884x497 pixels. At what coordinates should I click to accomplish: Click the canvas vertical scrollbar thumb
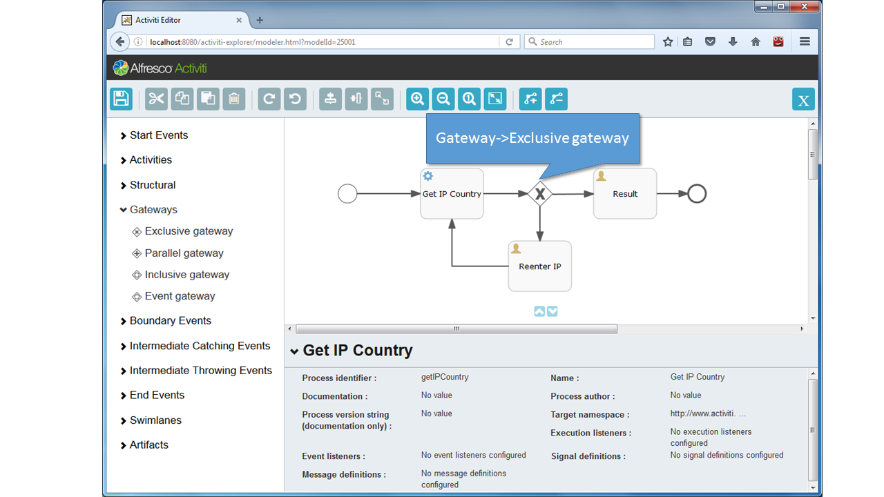tap(813, 155)
